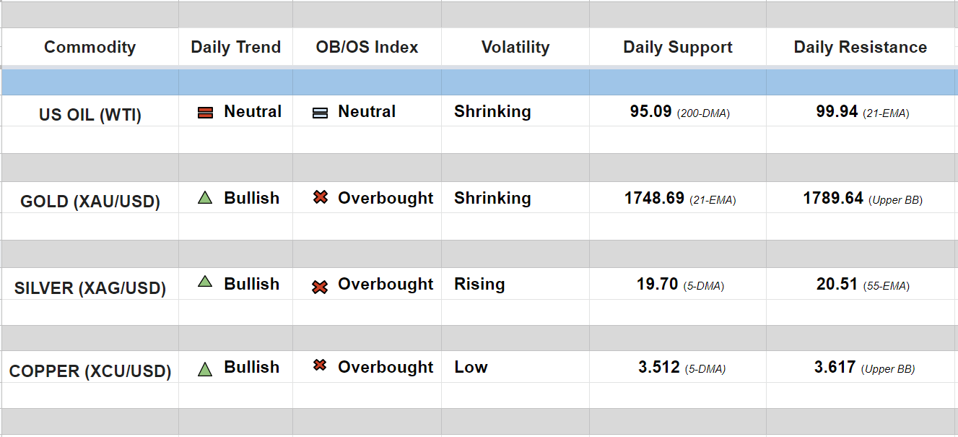Click the gray neutral OB/OS icon for US Oil
The width and height of the screenshot is (958, 437).
[x=320, y=113]
